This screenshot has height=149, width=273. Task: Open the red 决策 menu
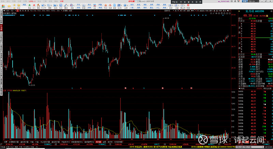point(62,1)
